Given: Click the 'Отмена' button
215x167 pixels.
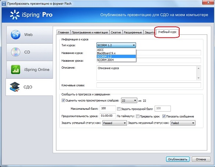Looking at the screenshot, I should pyautogui.click(x=201, y=159).
